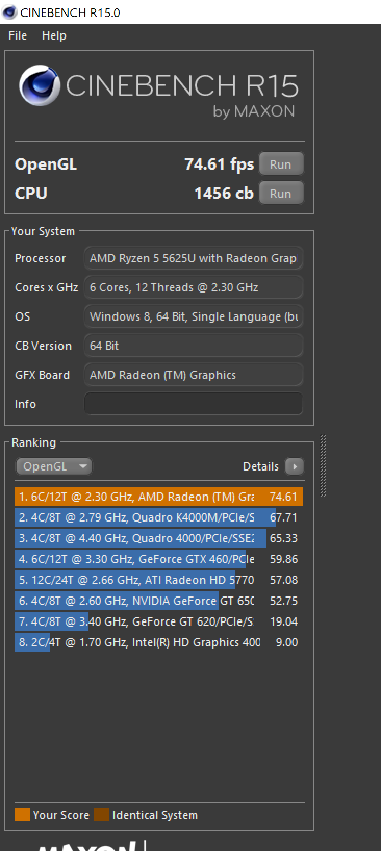
Task: Click the orange Your Score legend swatch
Action: tap(22, 815)
